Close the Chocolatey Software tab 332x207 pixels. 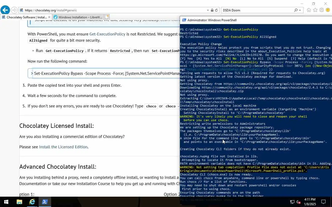tap(49, 17)
